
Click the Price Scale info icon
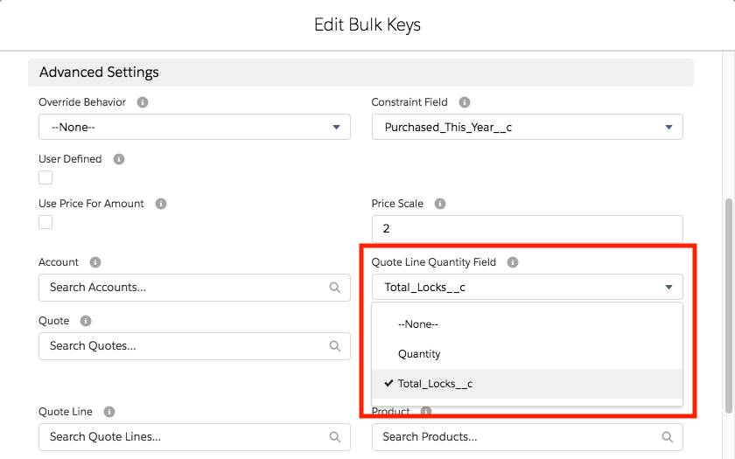click(440, 204)
